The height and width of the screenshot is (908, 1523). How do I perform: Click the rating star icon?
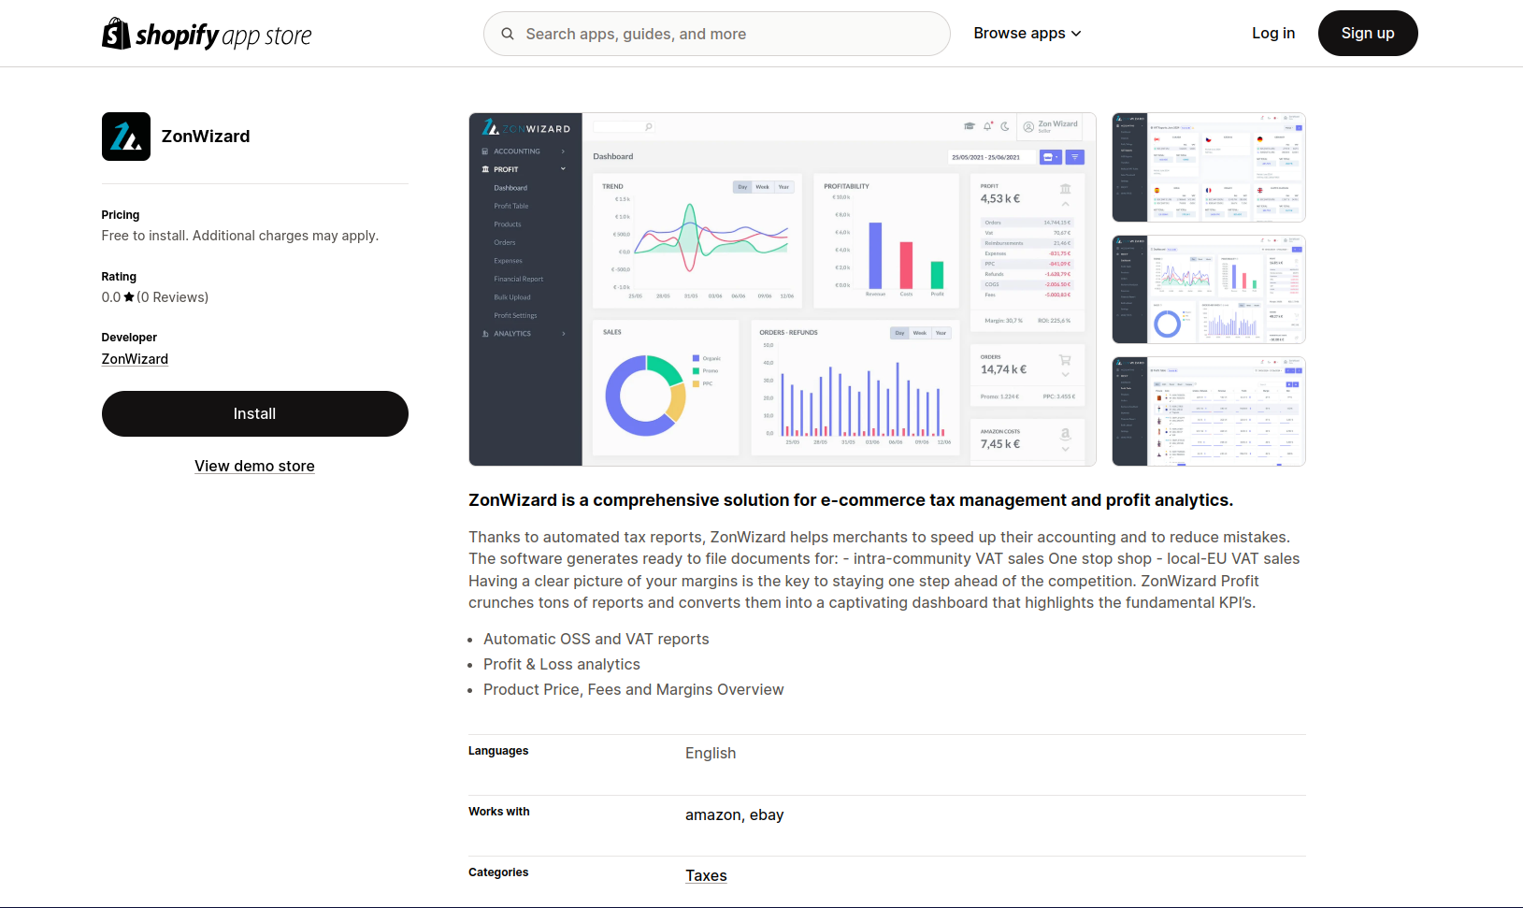pyautogui.click(x=129, y=297)
